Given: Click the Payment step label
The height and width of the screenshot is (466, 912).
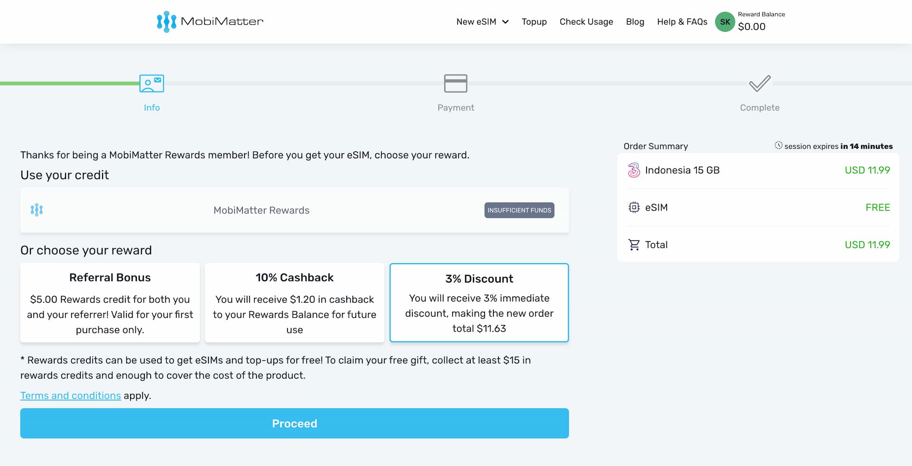Looking at the screenshot, I should click(x=456, y=108).
